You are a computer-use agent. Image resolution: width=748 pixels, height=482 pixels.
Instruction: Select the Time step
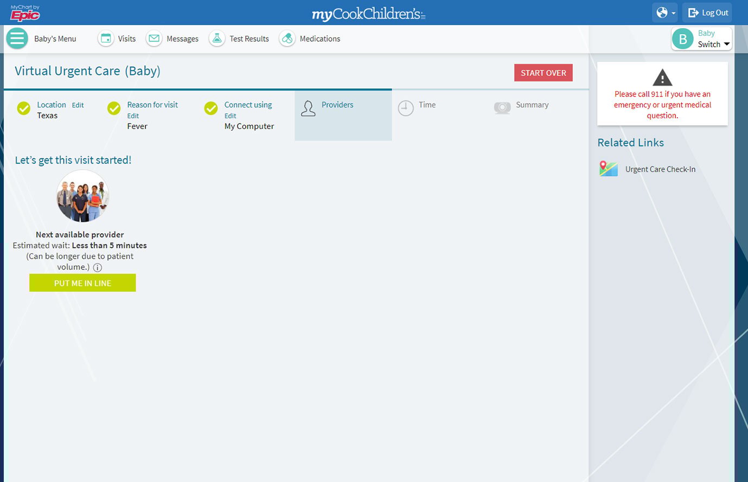click(426, 105)
